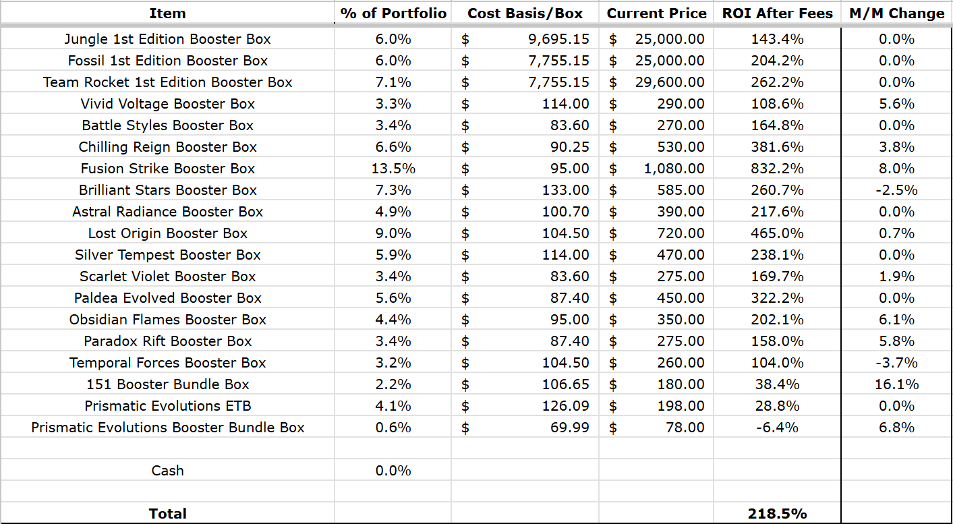Select the "5.6%" M/M change cell
Screen dimensions: 953x524
click(x=897, y=104)
